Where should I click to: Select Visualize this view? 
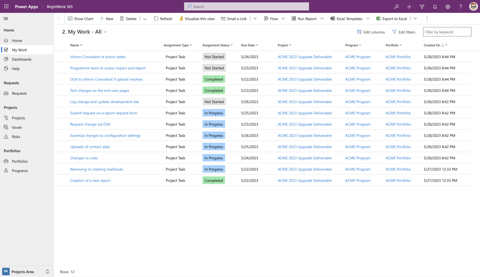point(197,18)
